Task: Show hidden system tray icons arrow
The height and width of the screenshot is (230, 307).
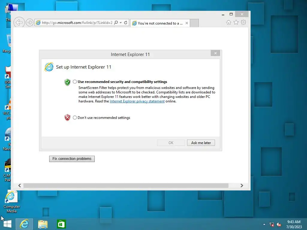Action: tap(264, 224)
